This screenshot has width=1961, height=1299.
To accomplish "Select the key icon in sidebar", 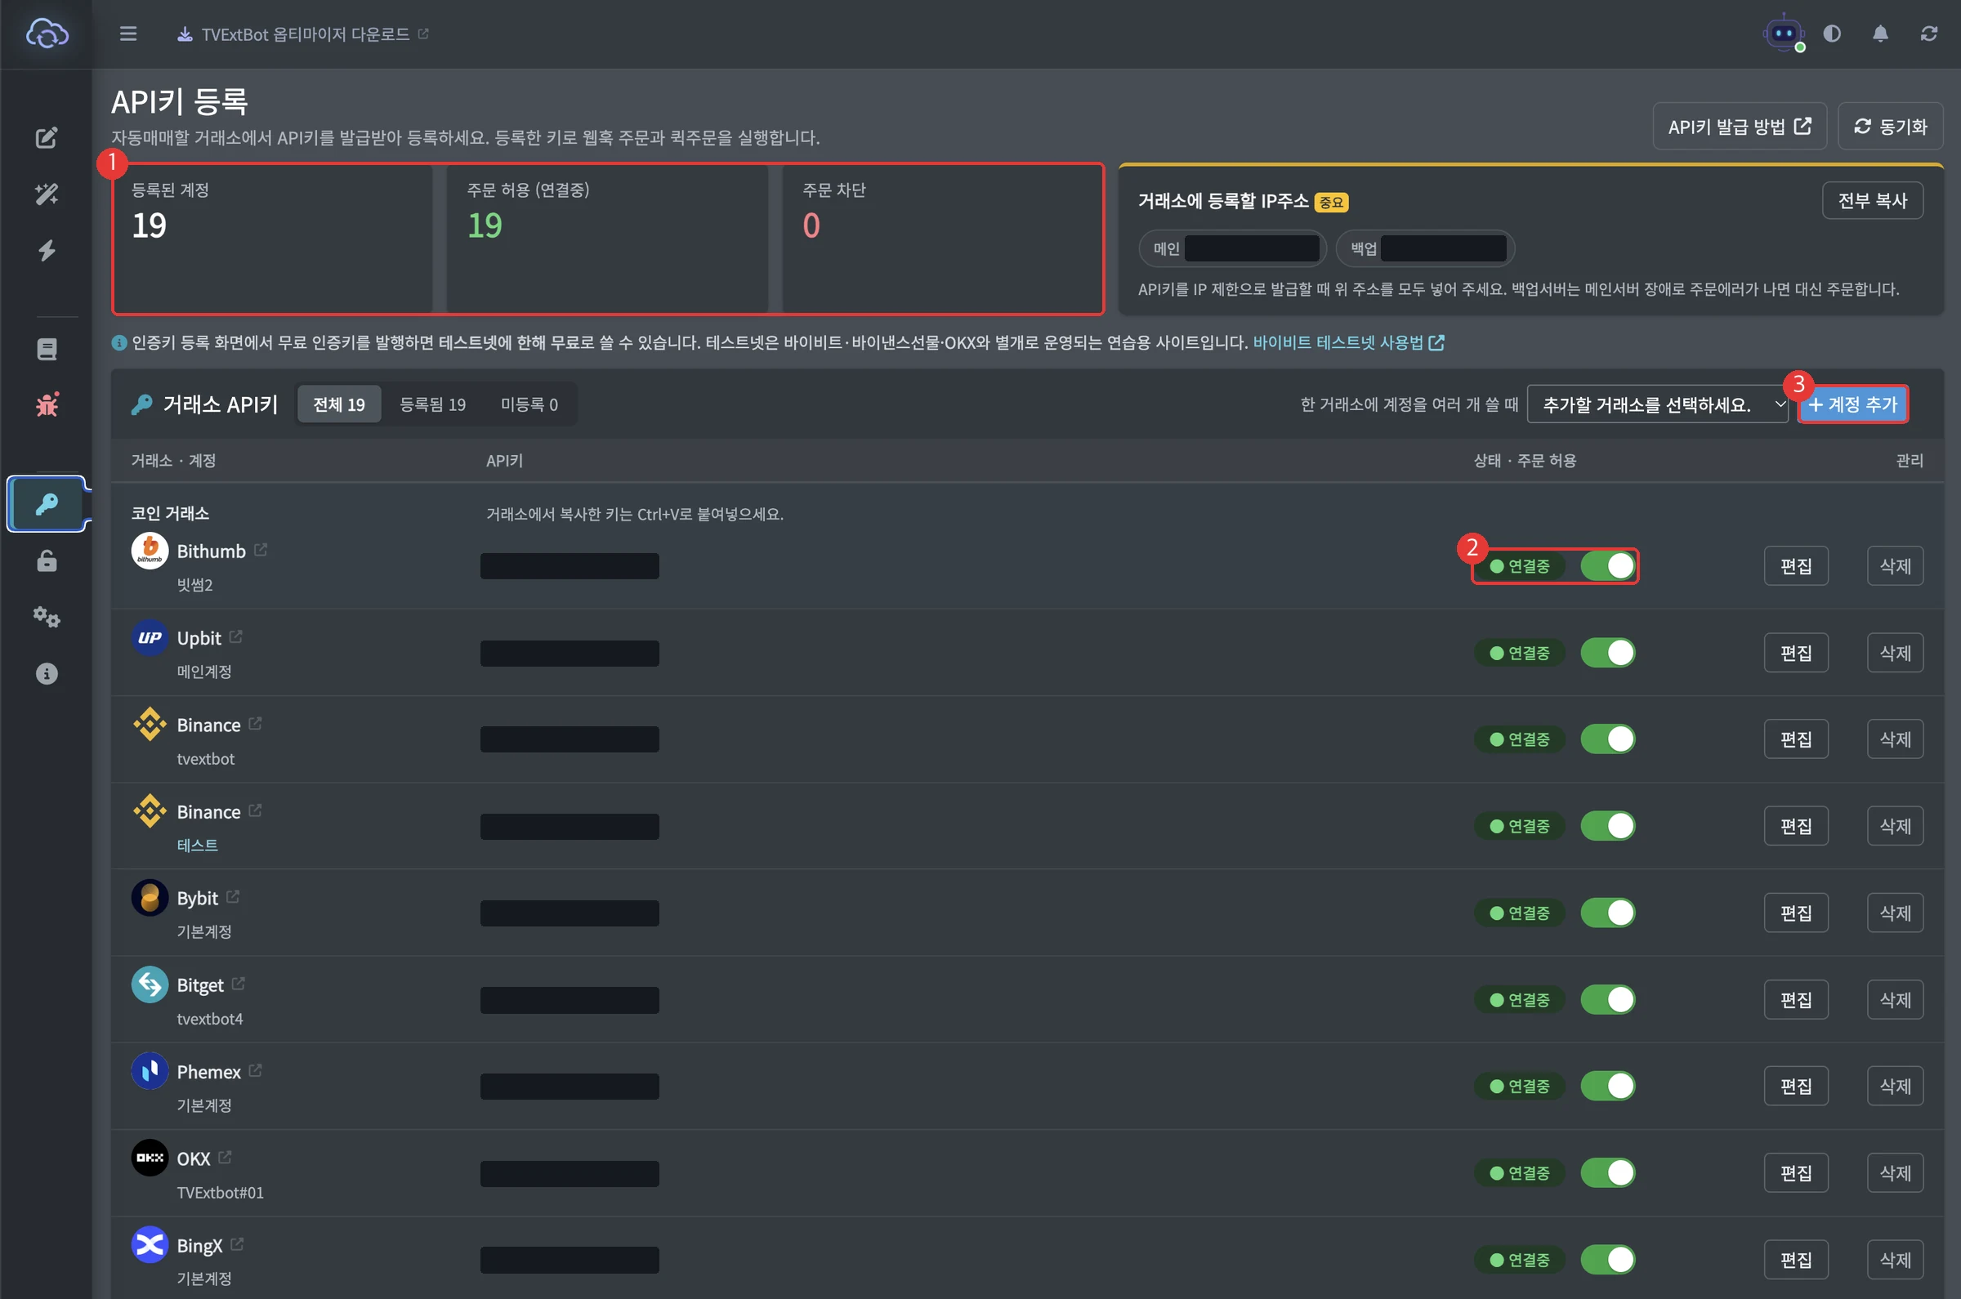I will tap(47, 504).
